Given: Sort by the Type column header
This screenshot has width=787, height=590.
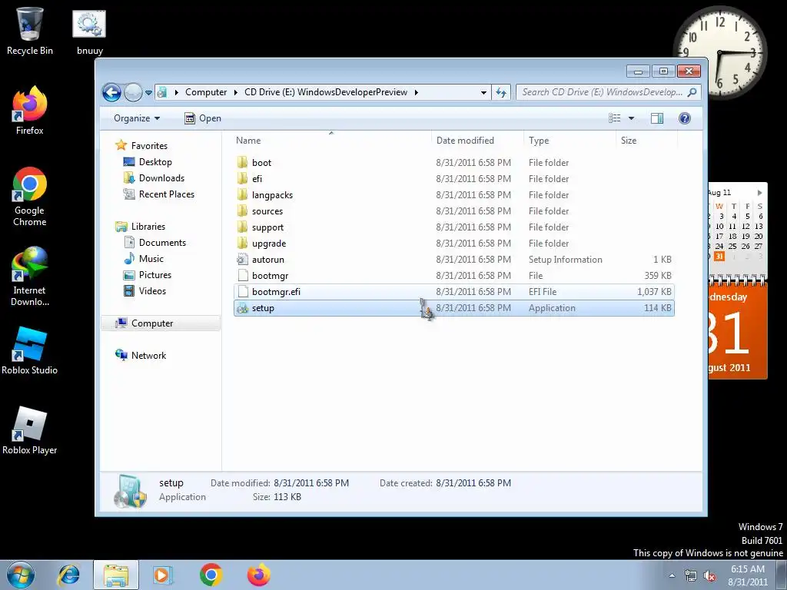Looking at the screenshot, I should tap(569, 141).
